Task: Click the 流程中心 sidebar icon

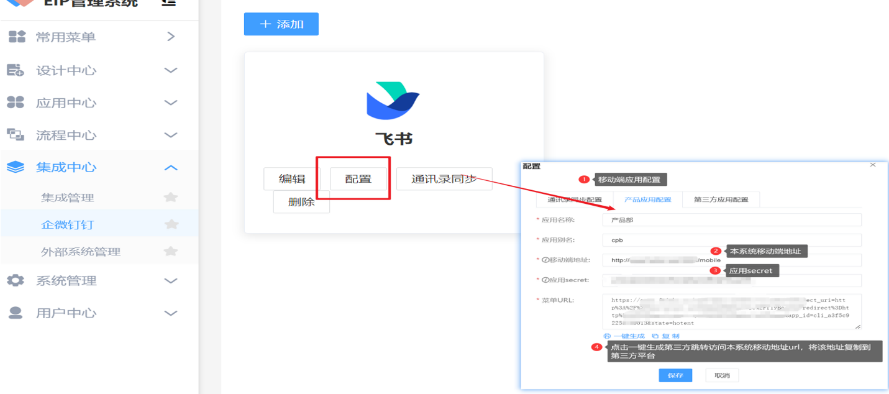Action: coord(16,135)
